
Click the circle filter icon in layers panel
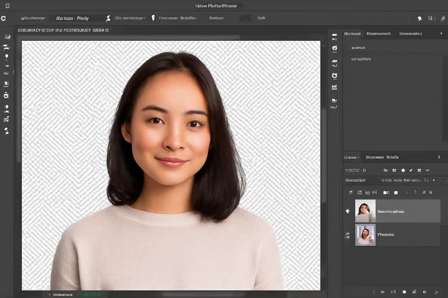point(403,170)
